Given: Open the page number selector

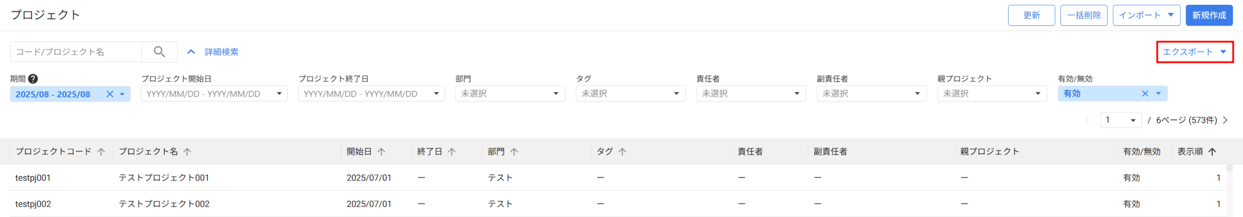Looking at the screenshot, I should point(1121,120).
